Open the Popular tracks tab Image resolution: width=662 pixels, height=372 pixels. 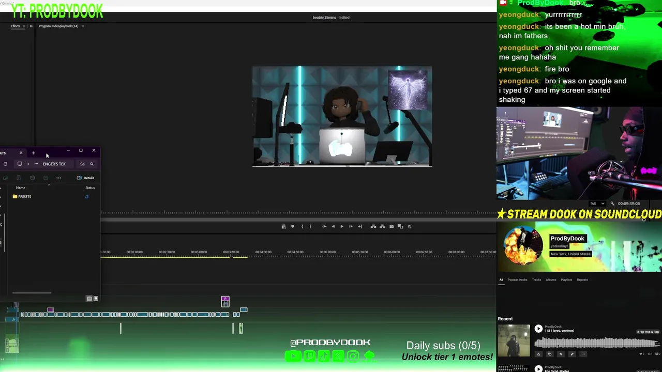coord(517,280)
